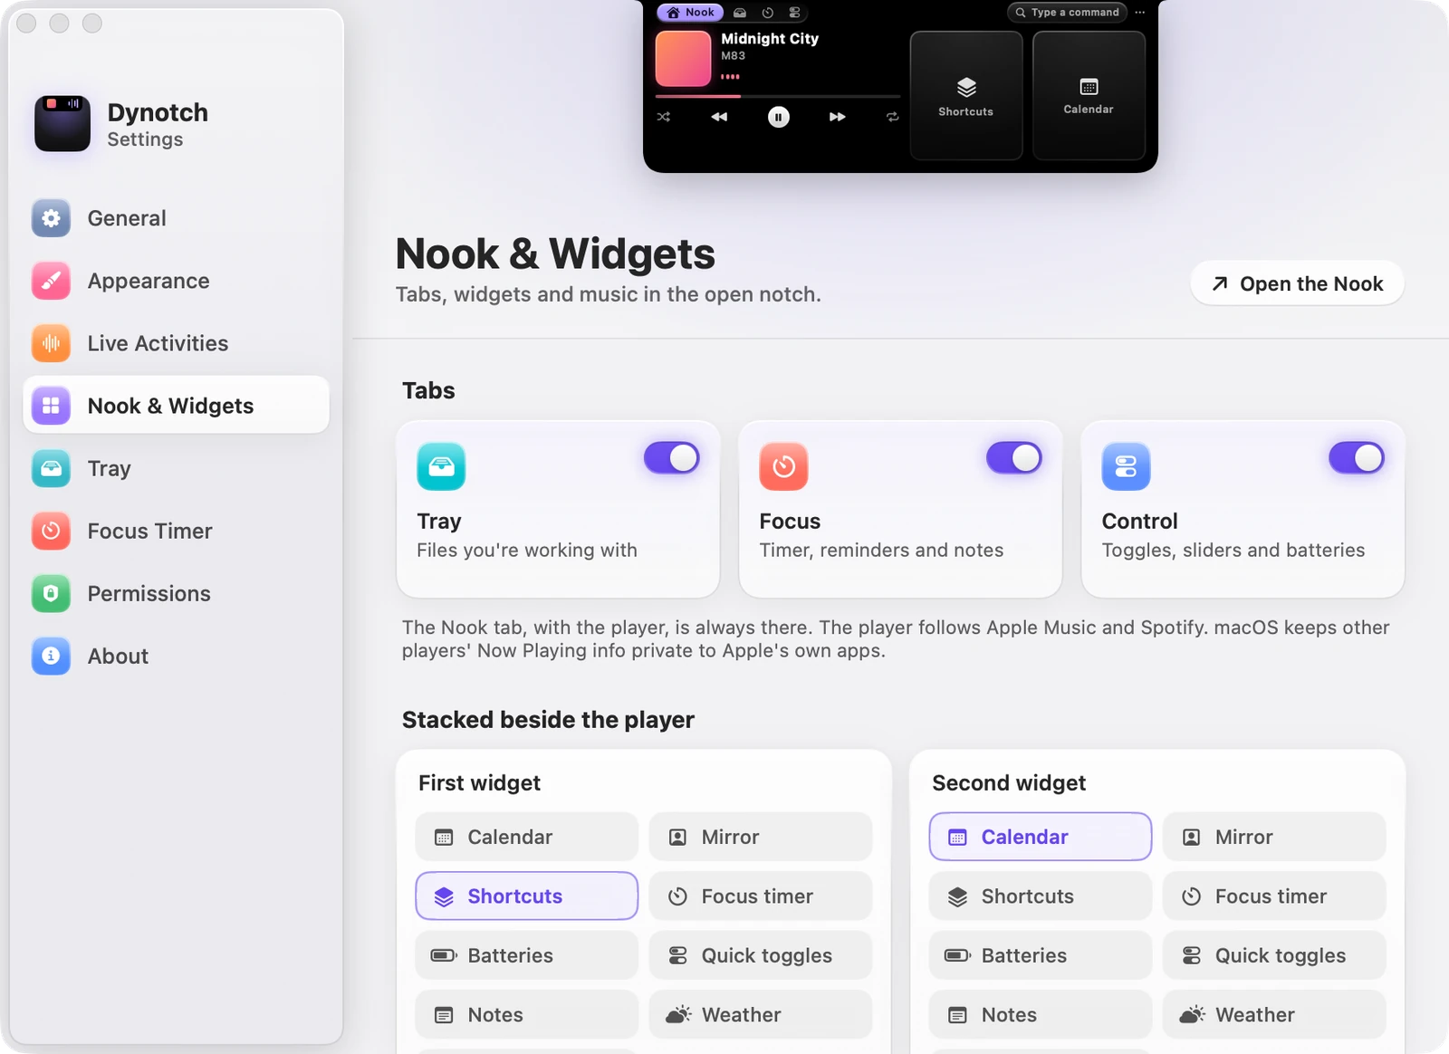Skip to the previous track

click(719, 117)
